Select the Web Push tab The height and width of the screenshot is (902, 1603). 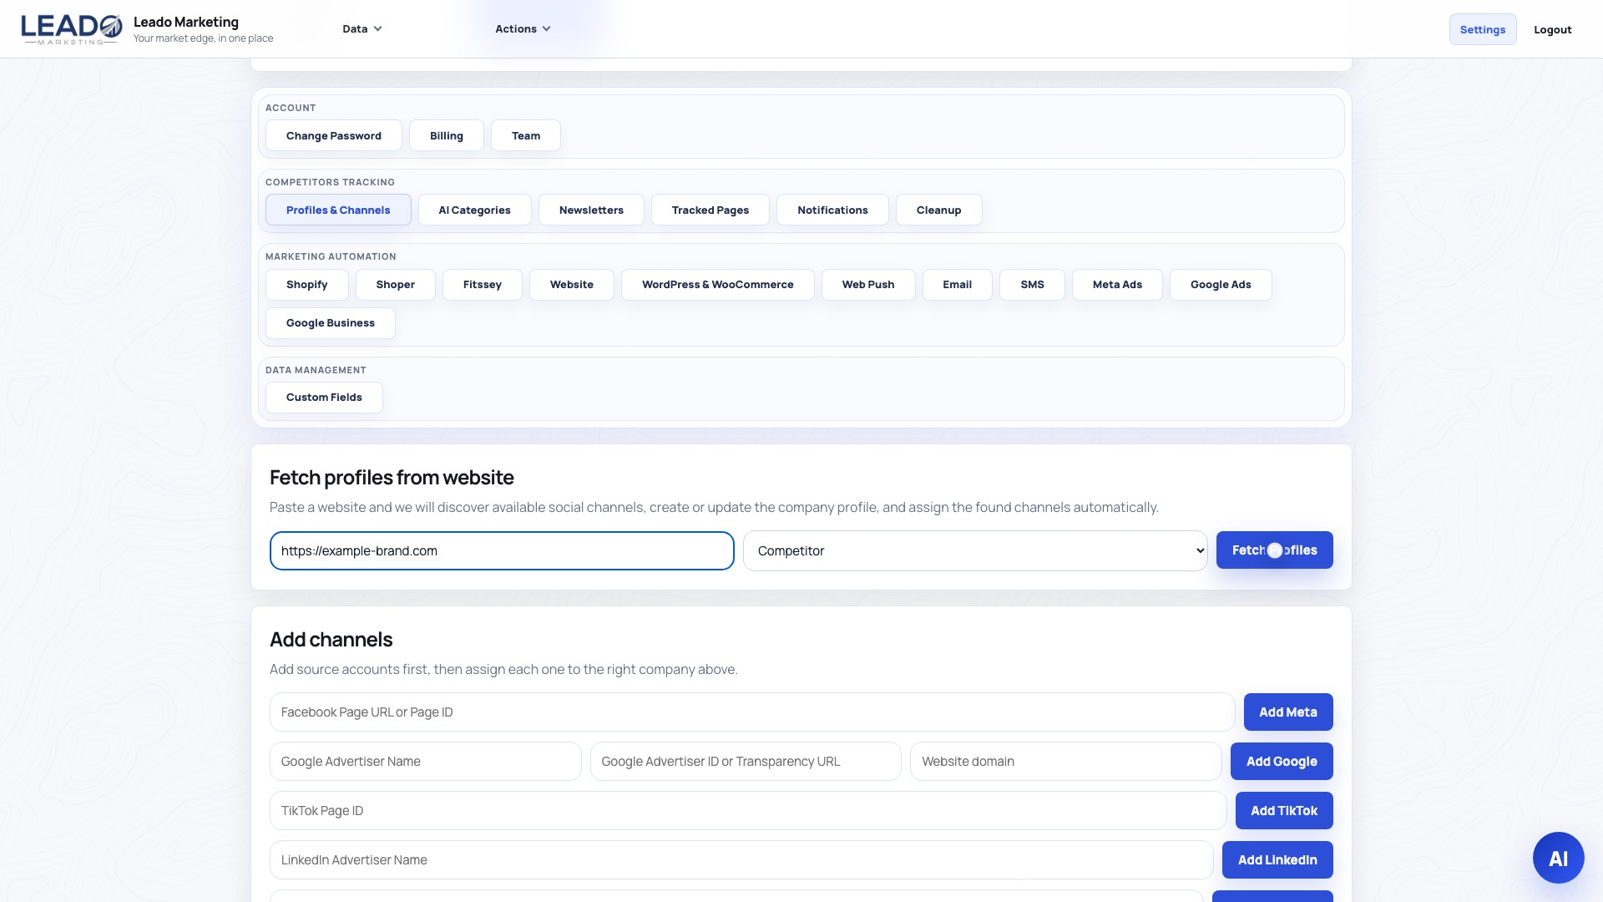868,285
